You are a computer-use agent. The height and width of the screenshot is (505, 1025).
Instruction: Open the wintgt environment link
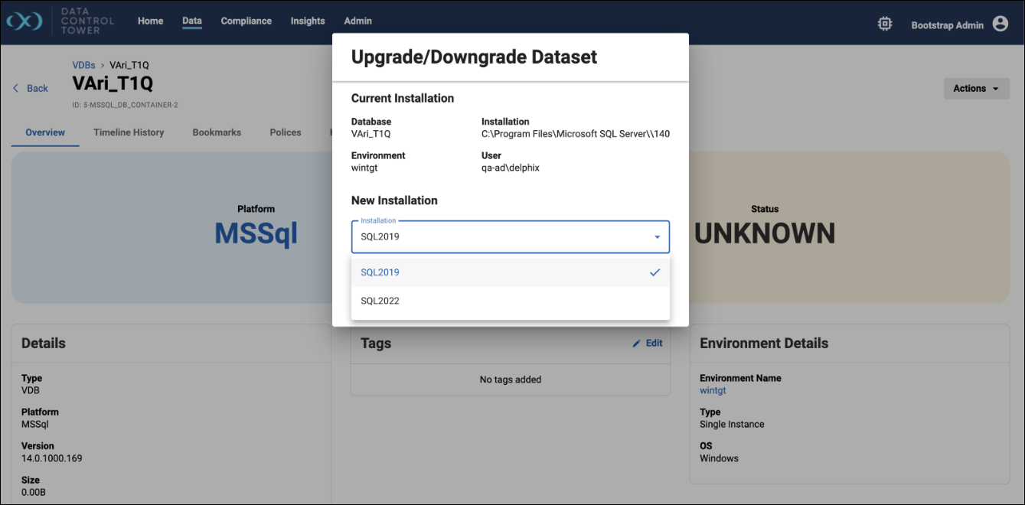713,390
